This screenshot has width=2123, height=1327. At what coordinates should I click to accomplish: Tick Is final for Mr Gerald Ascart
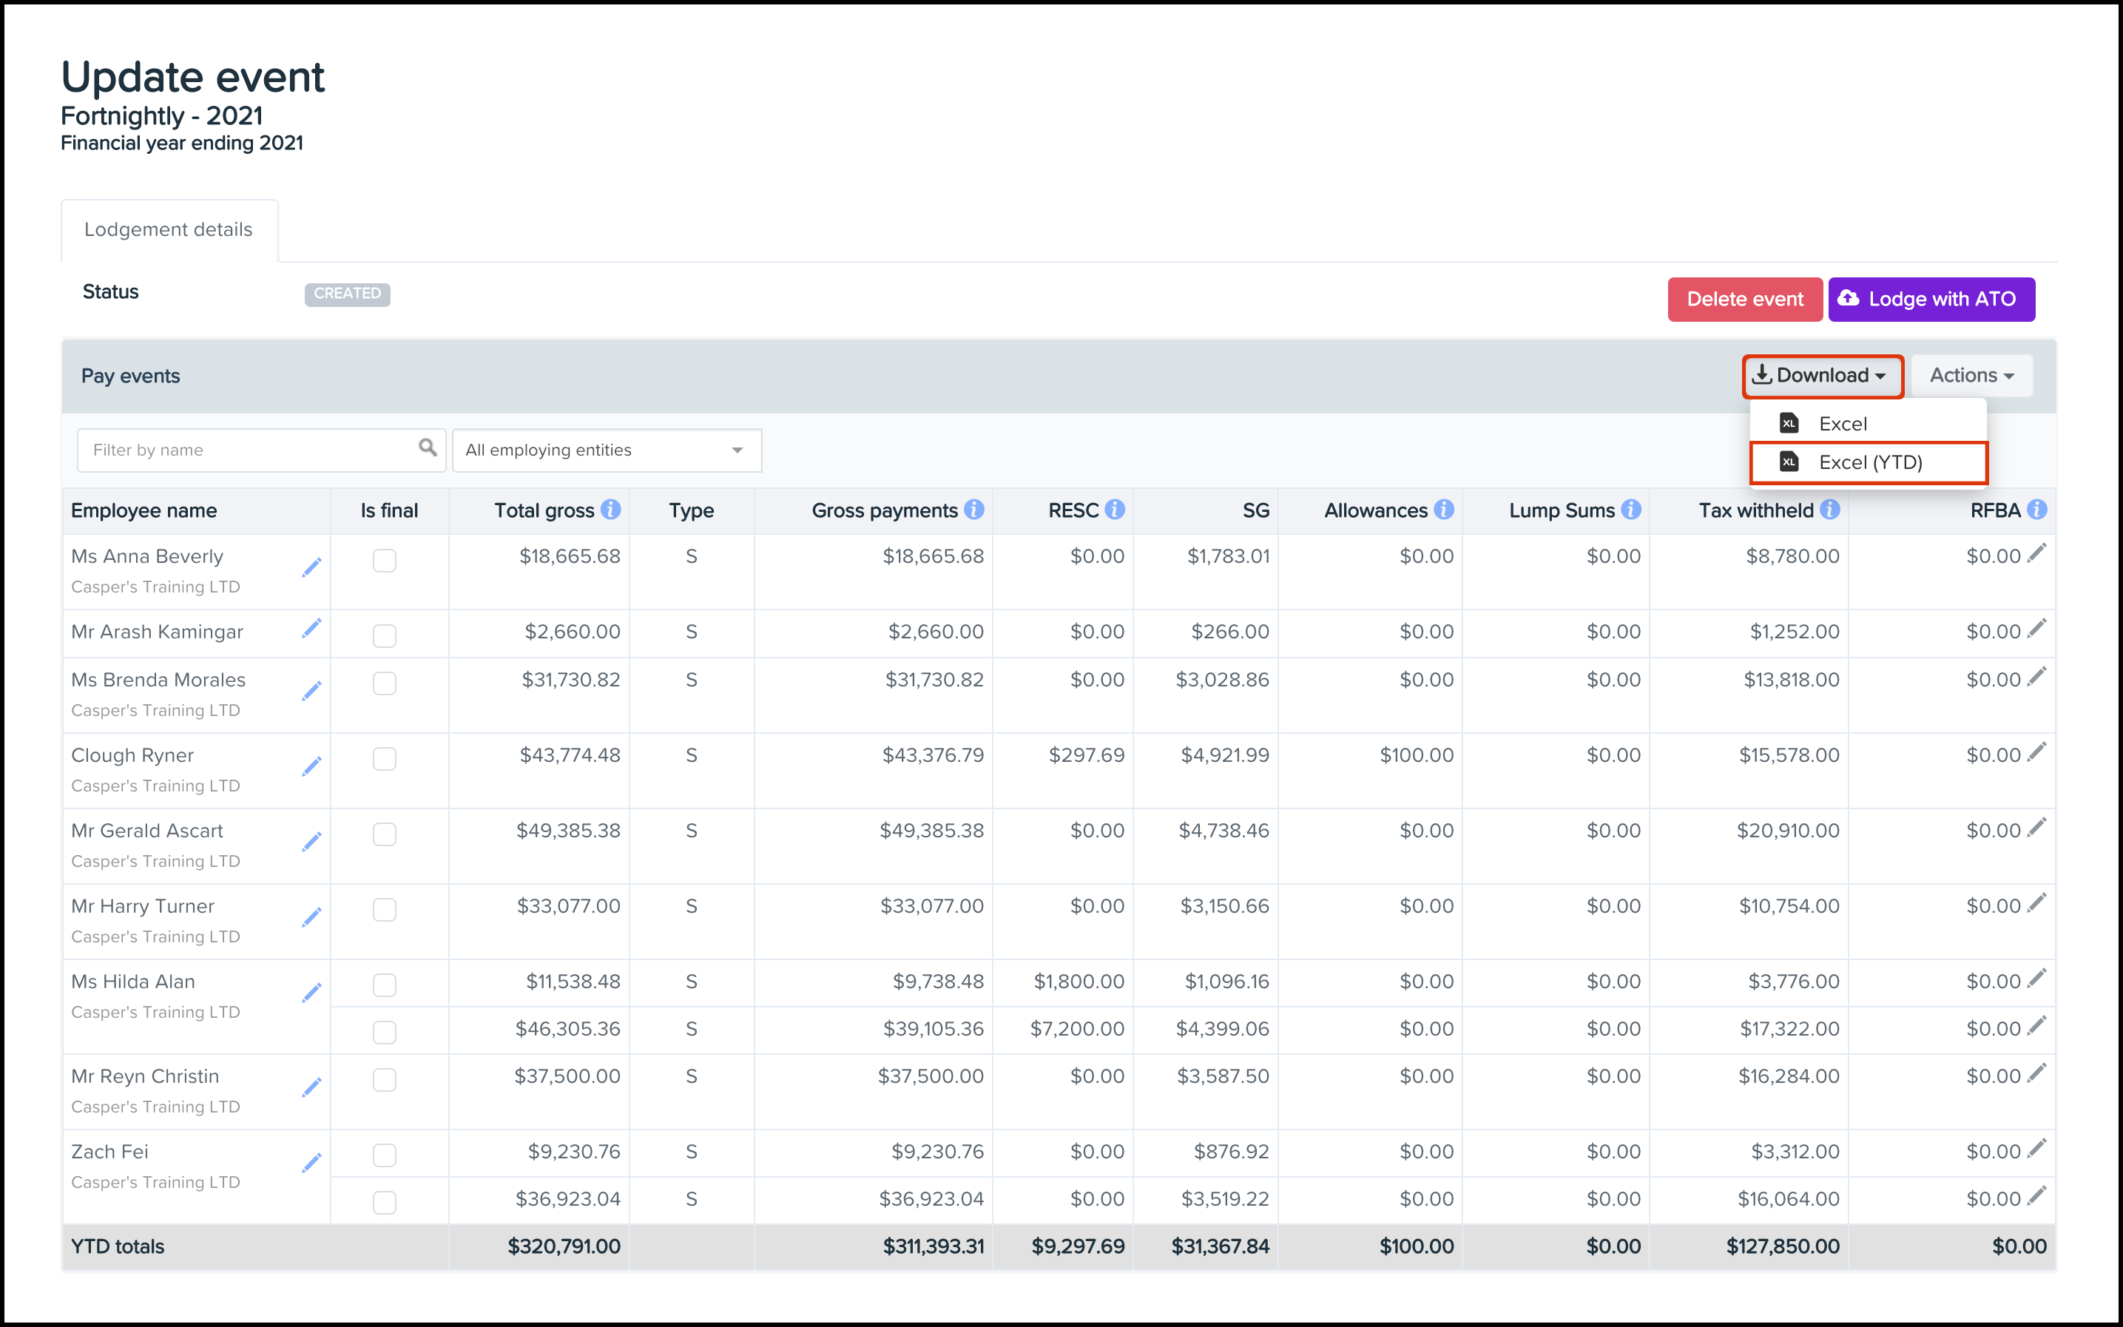tap(385, 834)
